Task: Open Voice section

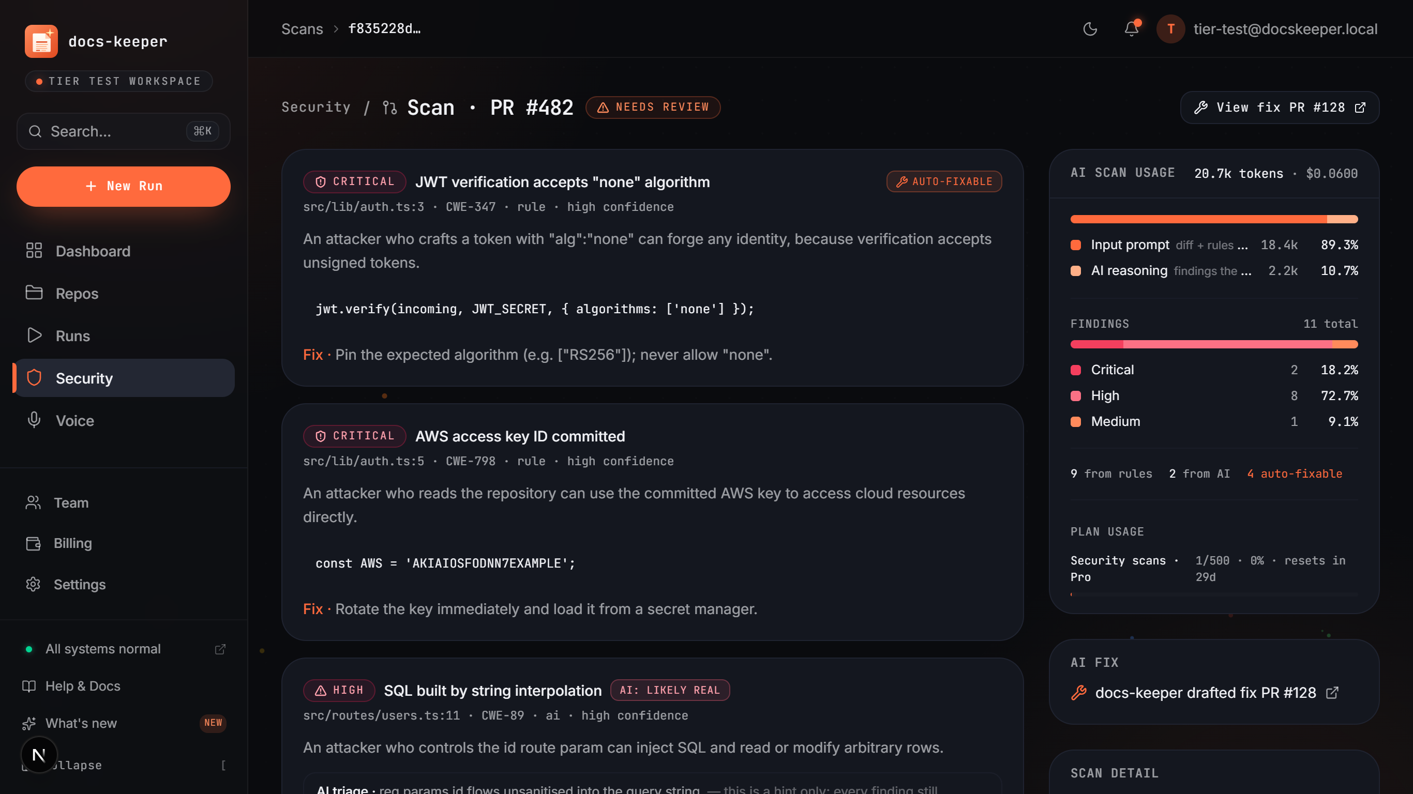Action: pyautogui.click(x=124, y=421)
